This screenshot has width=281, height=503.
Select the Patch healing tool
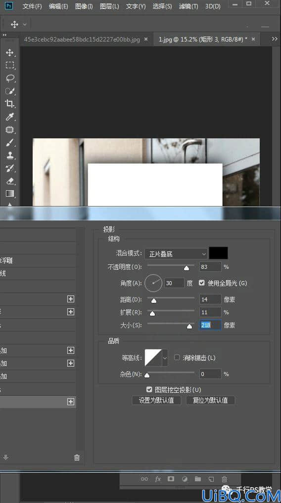(9, 129)
